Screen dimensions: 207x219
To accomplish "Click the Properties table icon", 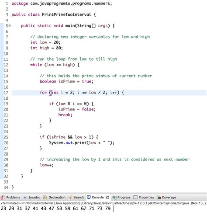I will [135, 197].
